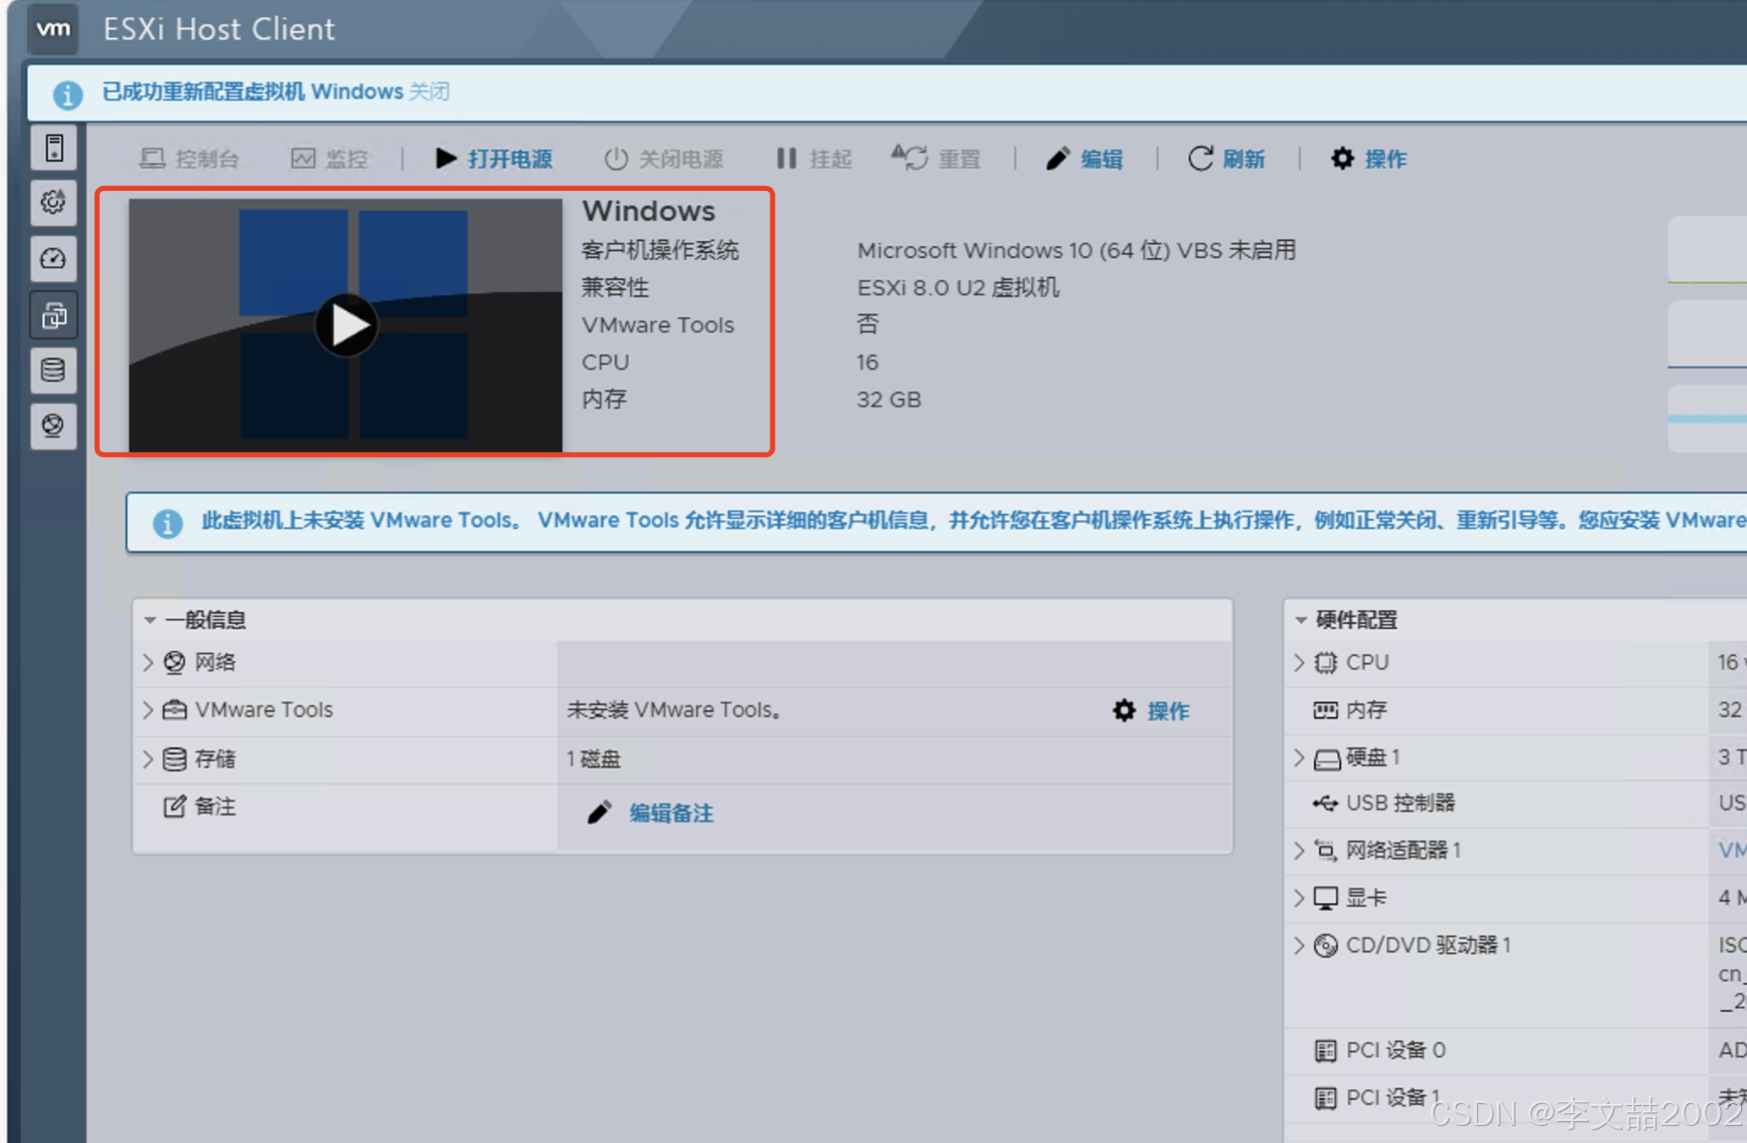Screen dimensions: 1747x1143
Task: Click 关闭 link in notification banner
Action: tap(429, 91)
